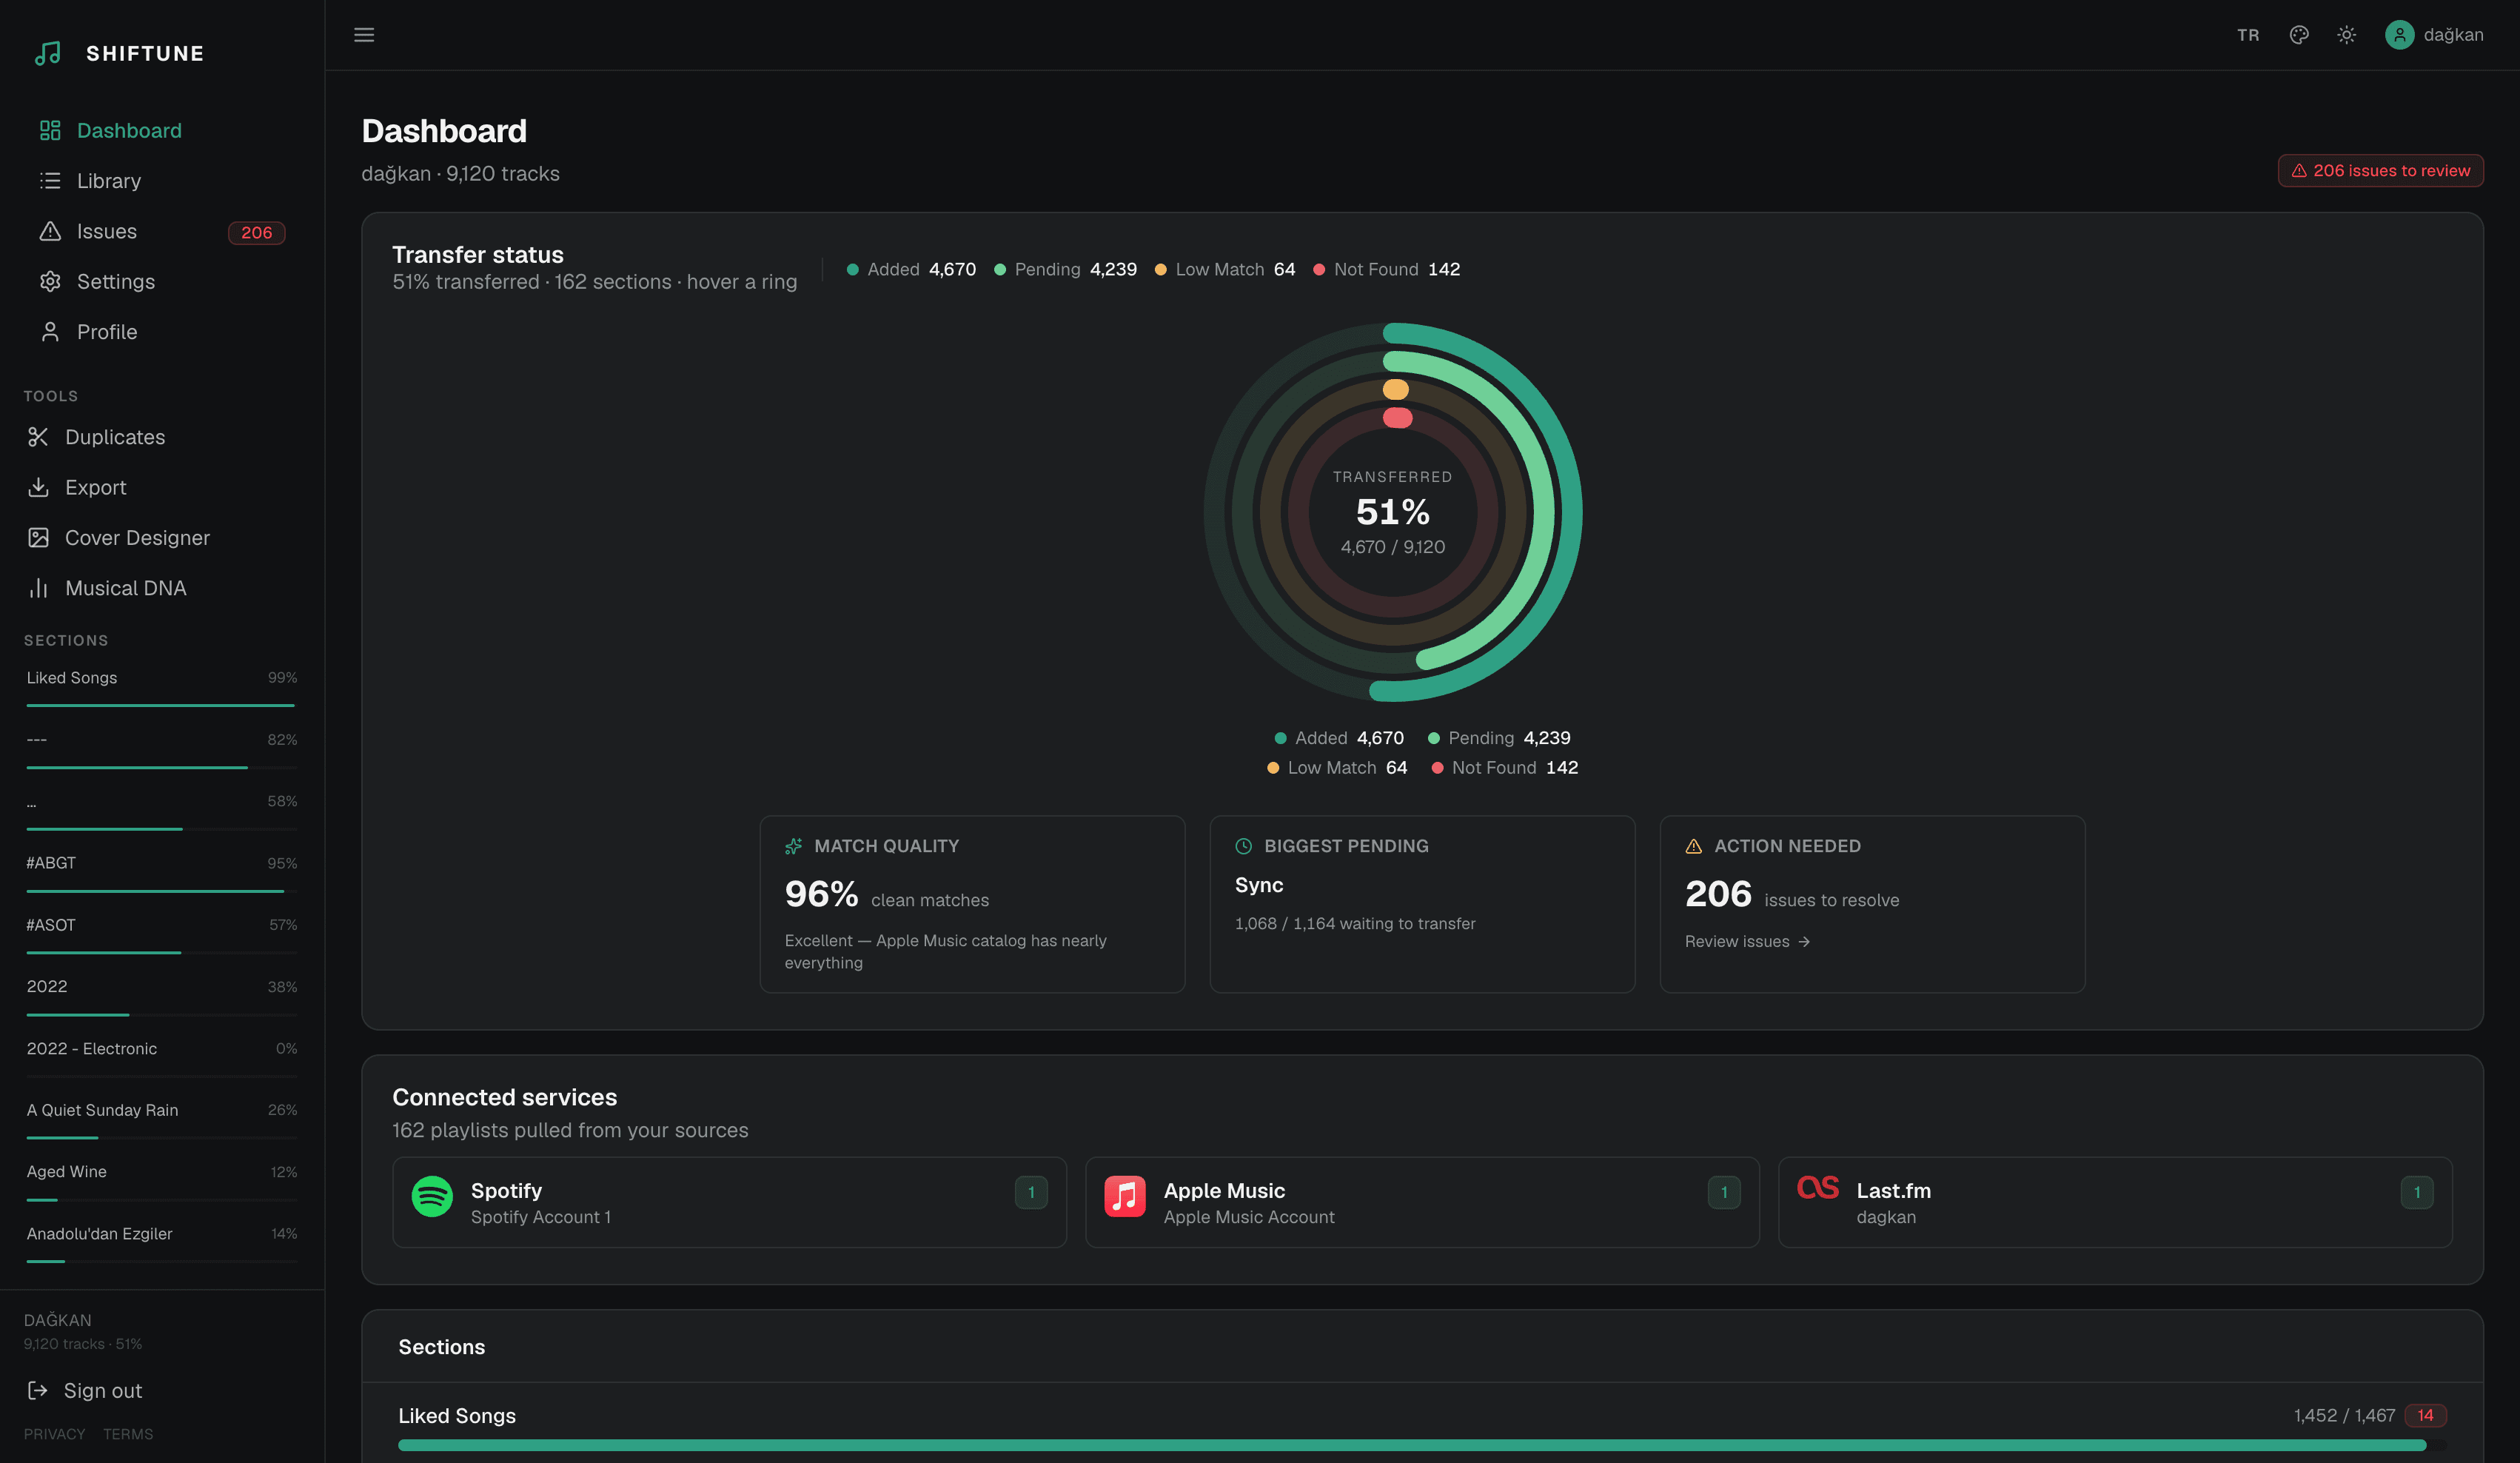The image size is (2520, 1463).
Task: Click the sign out door icon
Action: 38,1391
